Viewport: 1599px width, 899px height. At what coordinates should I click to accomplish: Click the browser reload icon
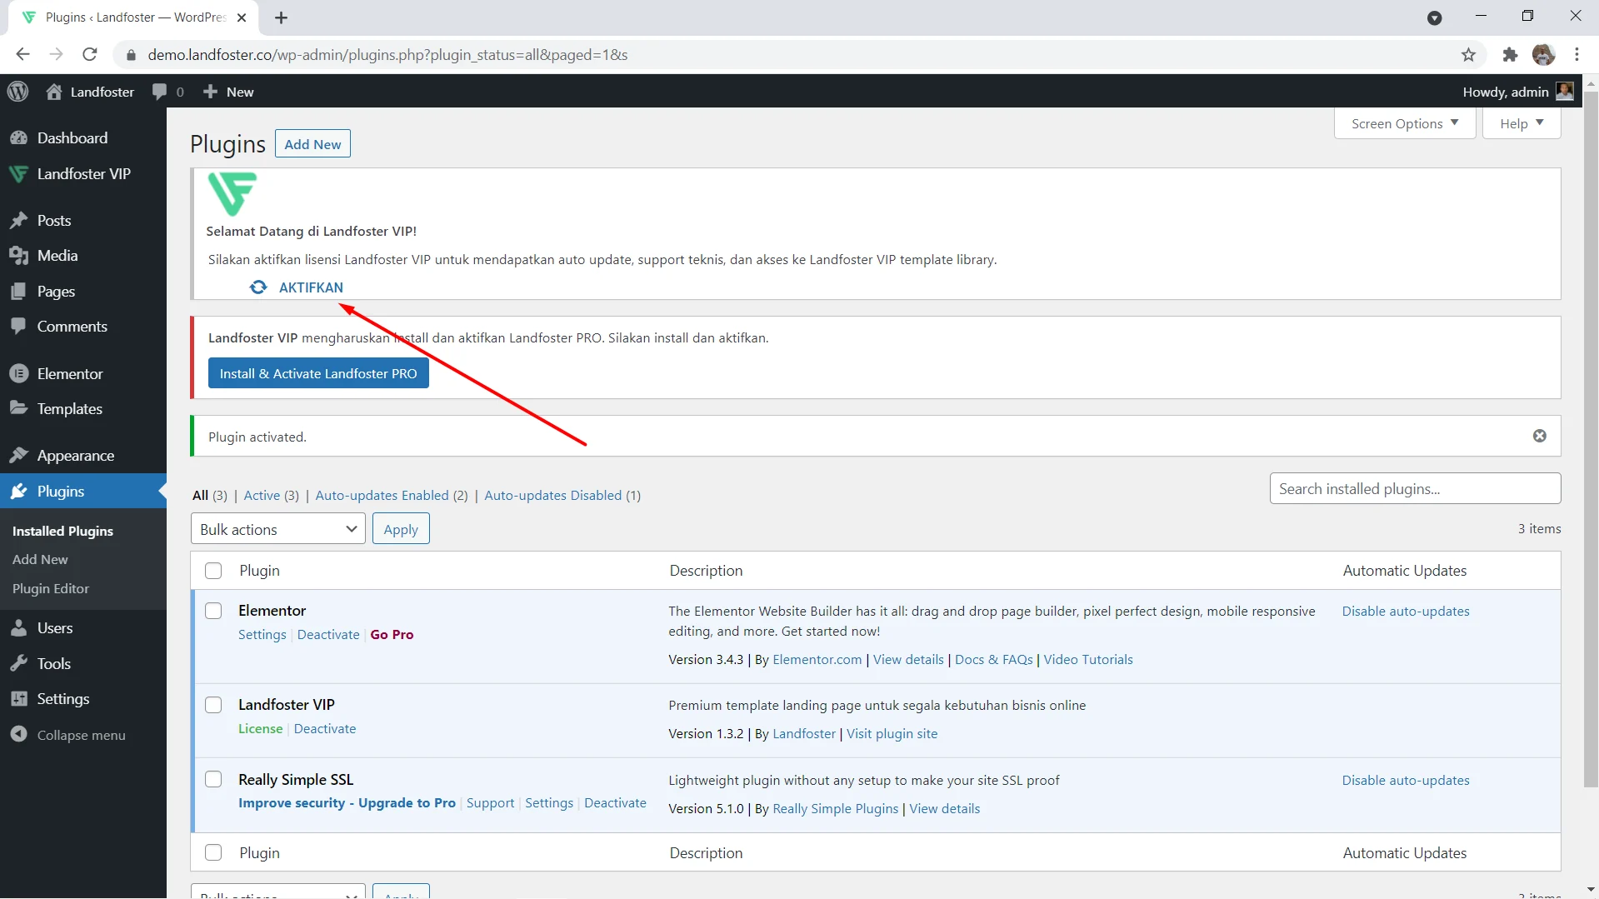click(x=90, y=55)
